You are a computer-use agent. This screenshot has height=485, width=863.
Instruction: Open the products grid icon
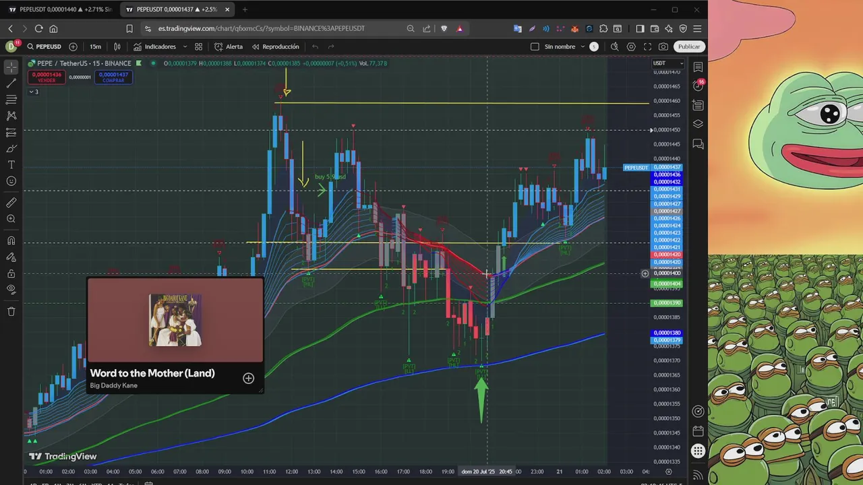[698, 451]
